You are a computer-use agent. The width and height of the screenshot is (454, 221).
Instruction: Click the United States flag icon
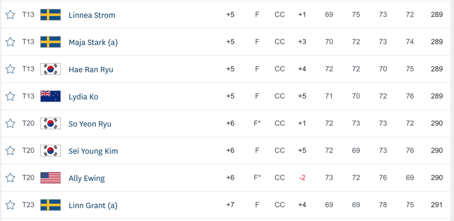tap(51, 178)
